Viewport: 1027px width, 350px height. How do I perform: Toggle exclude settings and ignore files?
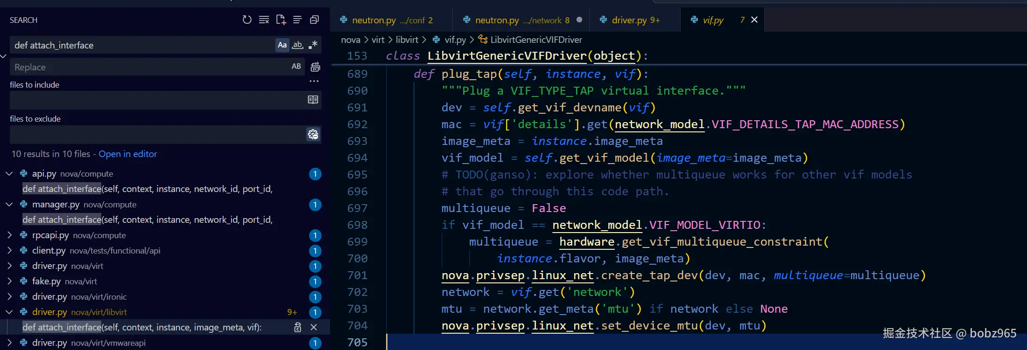click(313, 134)
